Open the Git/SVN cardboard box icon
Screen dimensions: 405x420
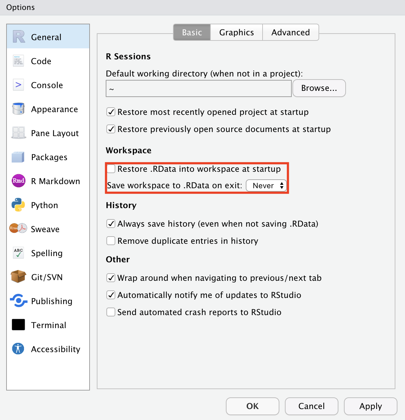pos(19,276)
